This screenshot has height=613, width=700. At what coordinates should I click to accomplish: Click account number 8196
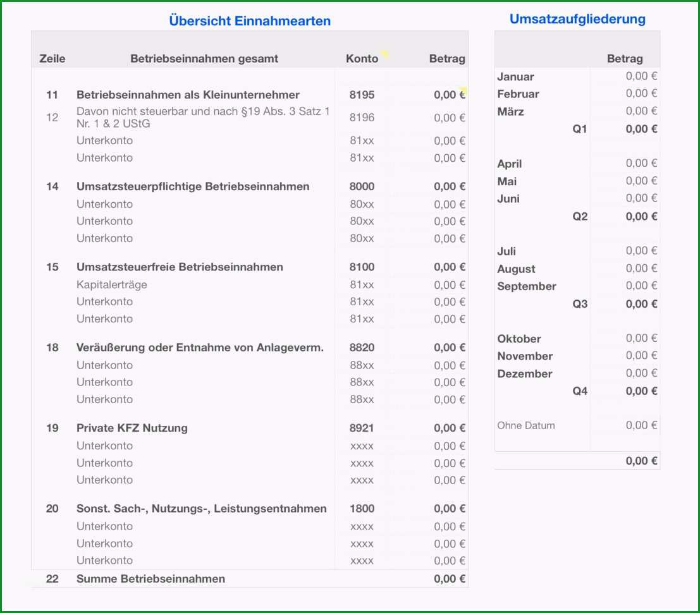pos(362,118)
